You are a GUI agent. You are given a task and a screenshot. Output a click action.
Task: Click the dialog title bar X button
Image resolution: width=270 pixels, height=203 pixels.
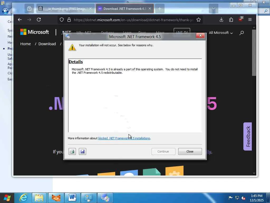200,36
